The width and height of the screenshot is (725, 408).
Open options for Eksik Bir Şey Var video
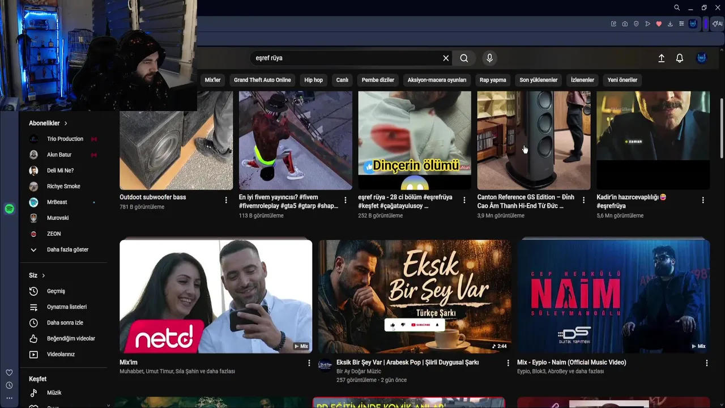click(x=508, y=363)
